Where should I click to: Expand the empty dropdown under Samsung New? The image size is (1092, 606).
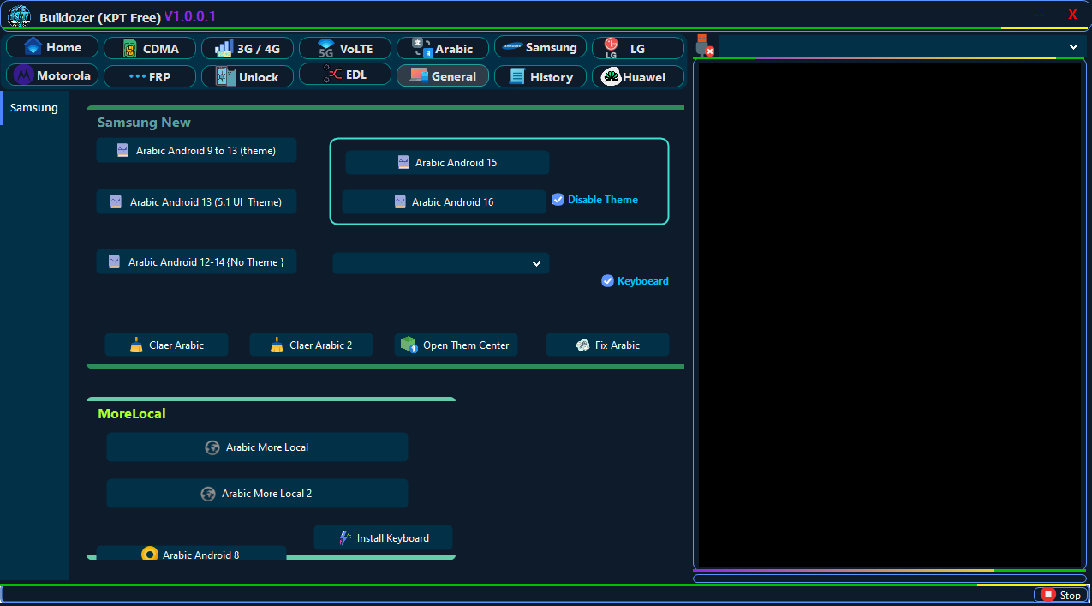pos(441,263)
